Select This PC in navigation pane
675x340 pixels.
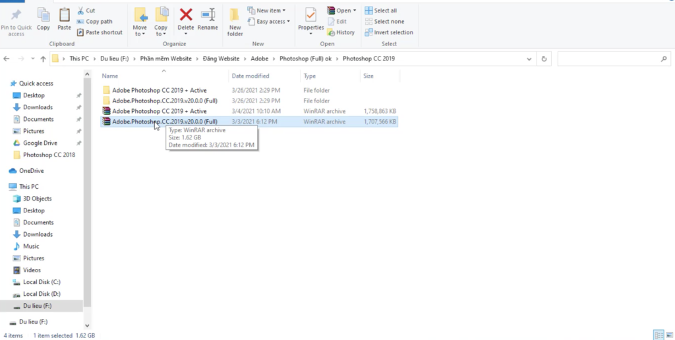pyautogui.click(x=28, y=187)
